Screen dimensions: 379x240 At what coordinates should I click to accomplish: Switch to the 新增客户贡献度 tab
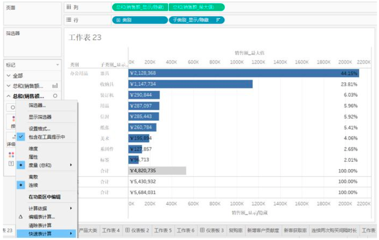click(263, 230)
